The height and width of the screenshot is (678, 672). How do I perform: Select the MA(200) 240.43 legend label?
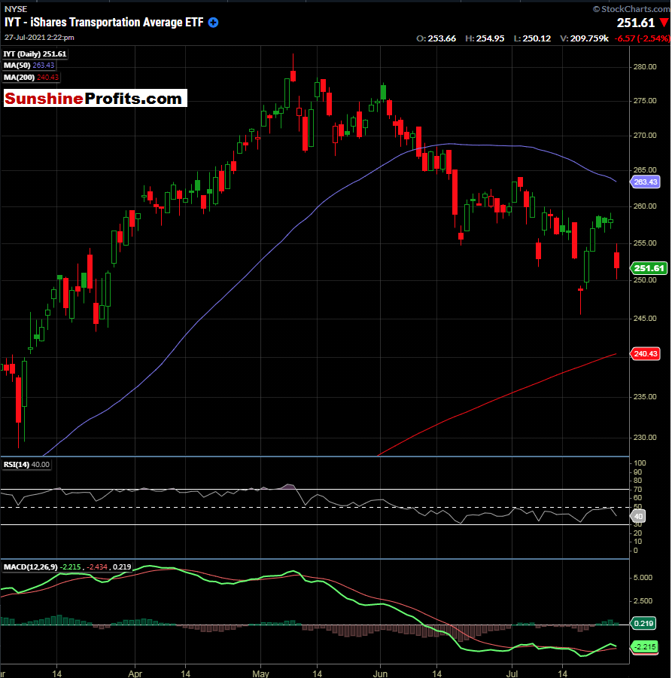[x=31, y=78]
